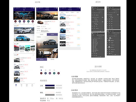This screenshot has width=136, height=102.
Task: Hide the top thumbnail layer in lower-right Layers panel
Action: (108, 38)
